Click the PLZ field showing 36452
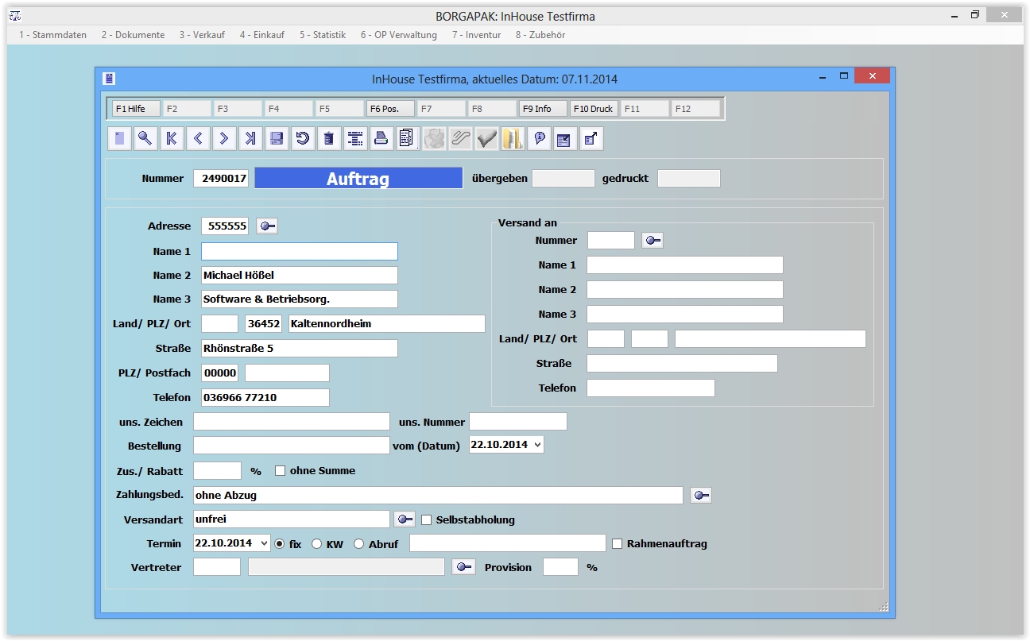 [263, 323]
